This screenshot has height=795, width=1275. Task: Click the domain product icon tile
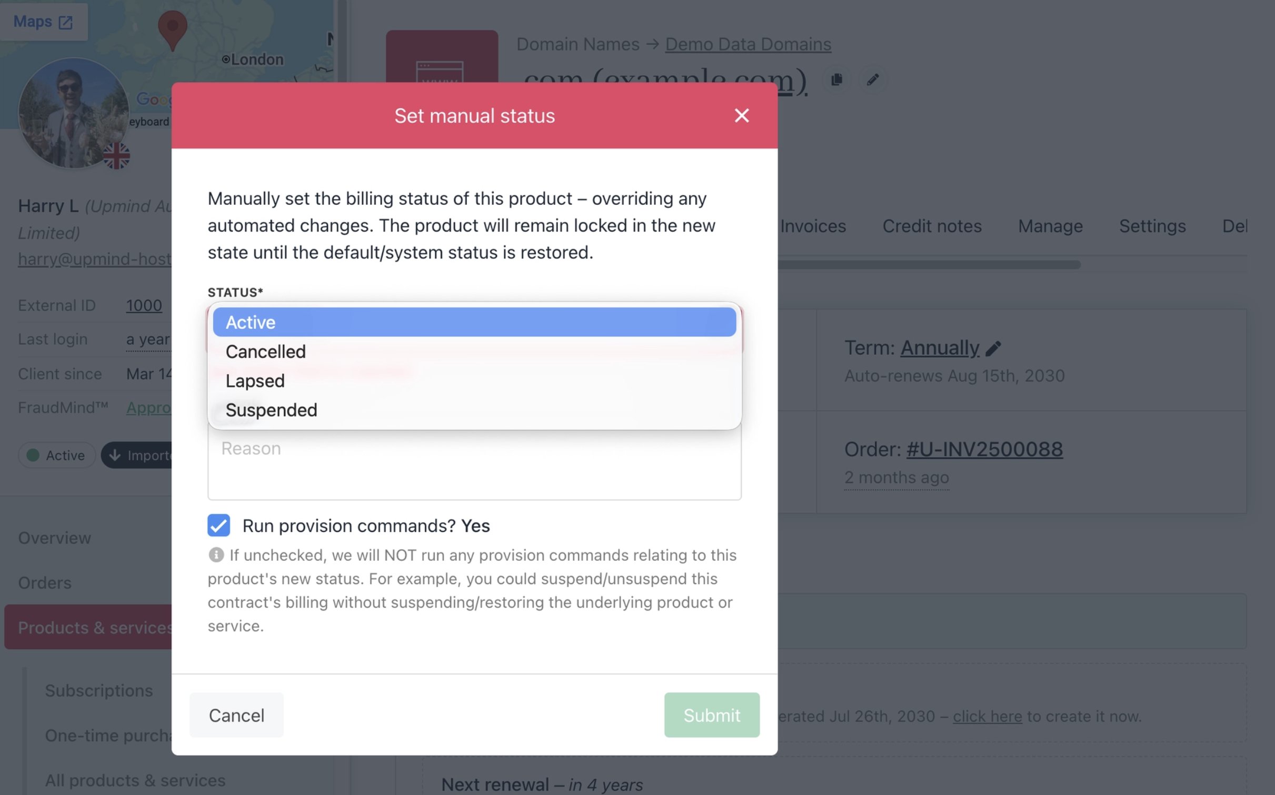tap(442, 57)
